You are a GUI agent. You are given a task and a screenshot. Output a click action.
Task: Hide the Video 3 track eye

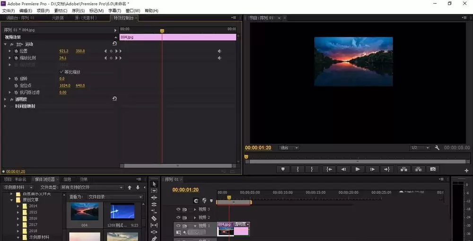coord(178,209)
